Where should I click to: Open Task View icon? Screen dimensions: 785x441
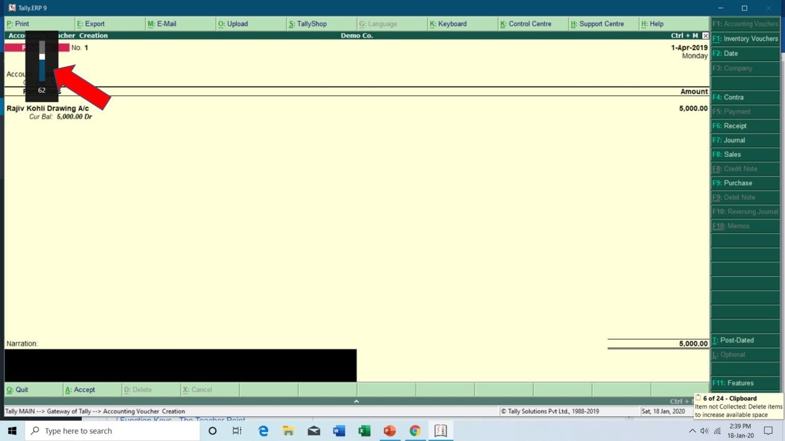point(237,431)
